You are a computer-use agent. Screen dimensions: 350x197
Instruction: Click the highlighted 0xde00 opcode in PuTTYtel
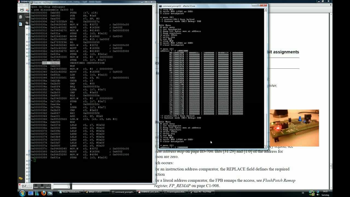click(55, 63)
